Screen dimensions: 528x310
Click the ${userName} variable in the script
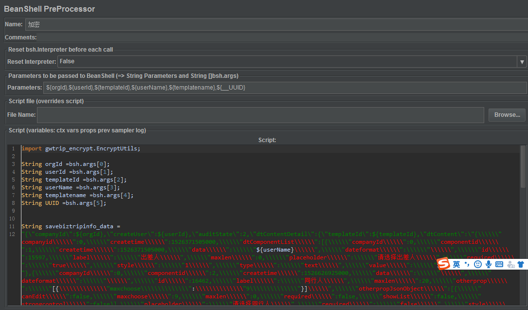tap(275, 250)
